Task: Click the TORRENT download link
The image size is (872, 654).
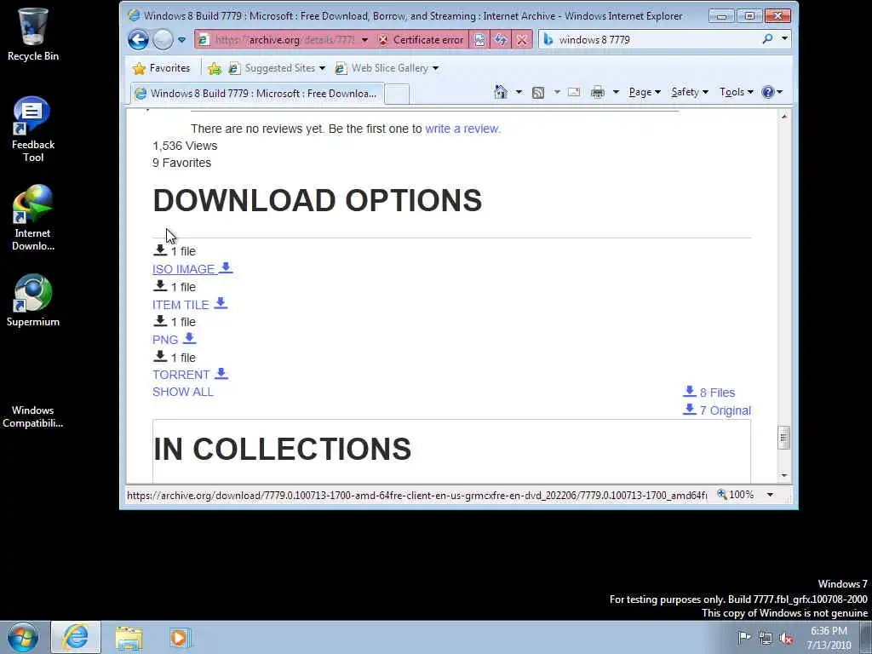Action: 190,375
